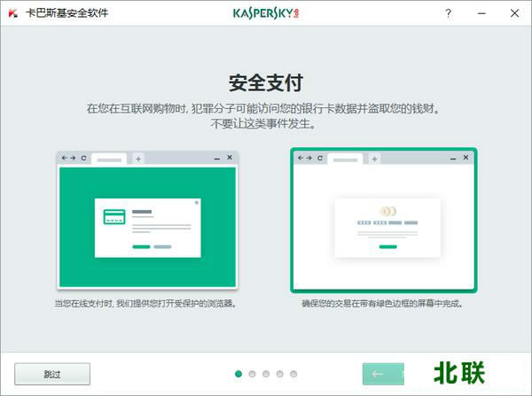Select the fourth pagination dot

[x=280, y=374]
